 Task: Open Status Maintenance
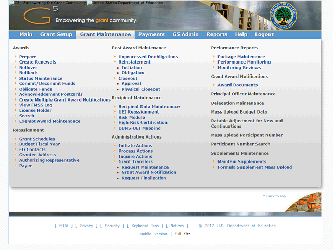(x=41, y=78)
